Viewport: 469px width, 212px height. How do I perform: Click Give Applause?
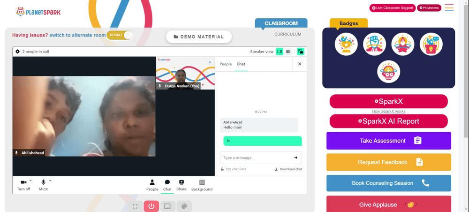pyautogui.click(x=388, y=204)
